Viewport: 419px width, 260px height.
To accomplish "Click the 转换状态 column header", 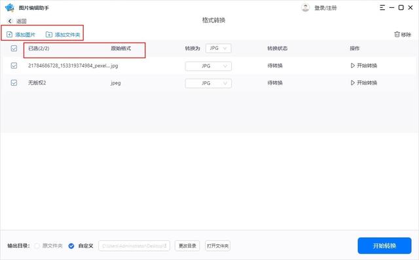I will click(x=278, y=48).
